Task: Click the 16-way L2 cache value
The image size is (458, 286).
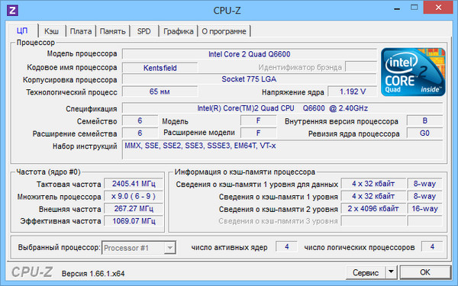Action: 424,209
